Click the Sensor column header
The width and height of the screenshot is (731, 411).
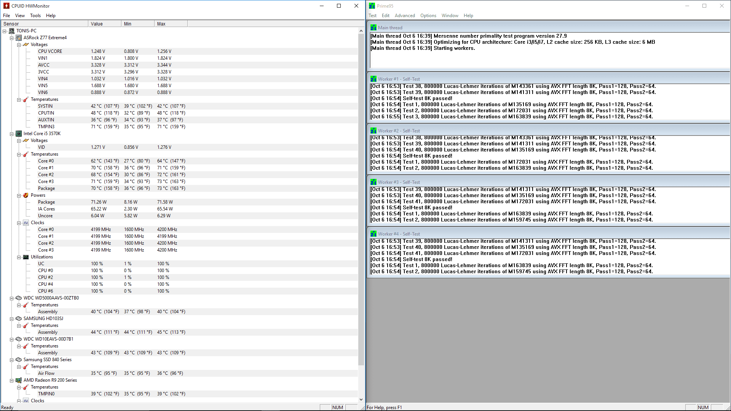[x=45, y=24]
